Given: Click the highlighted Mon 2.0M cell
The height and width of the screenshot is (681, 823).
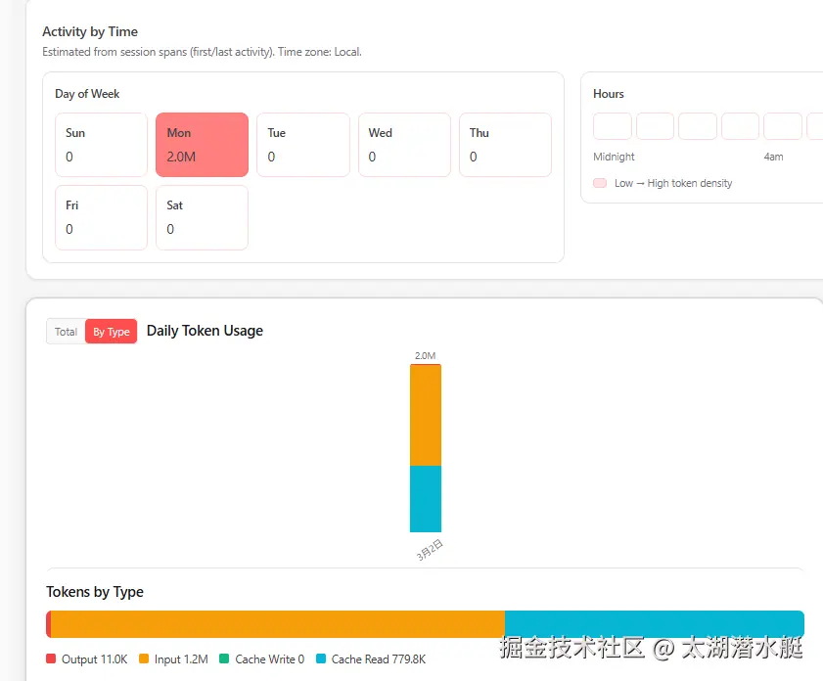Looking at the screenshot, I should pos(202,145).
